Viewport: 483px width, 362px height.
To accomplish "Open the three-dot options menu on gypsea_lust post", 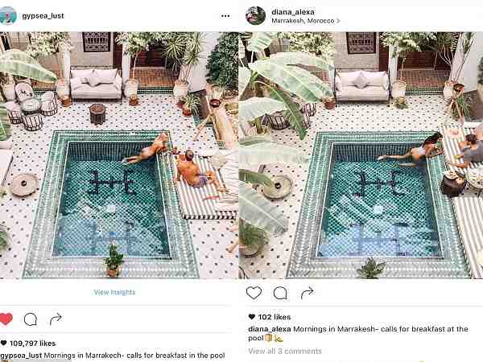I will coord(225,16).
